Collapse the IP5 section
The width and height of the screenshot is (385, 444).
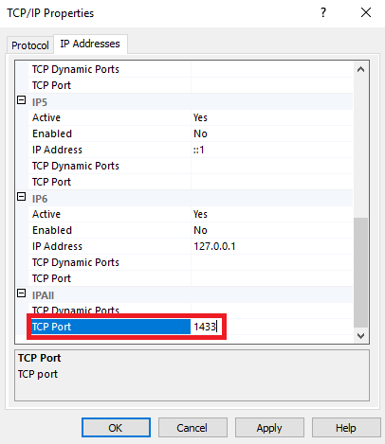(x=21, y=100)
